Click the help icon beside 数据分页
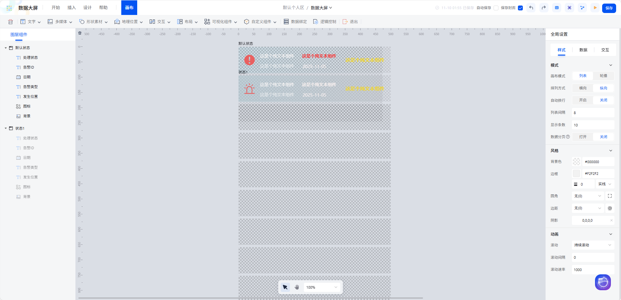 point(568,137)
